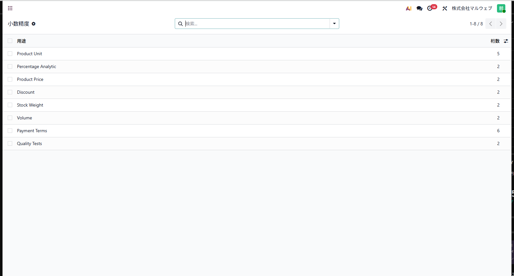514x276 pixels.
Task: Check the Product Unit row checkbox
Action: coord(10,54)
